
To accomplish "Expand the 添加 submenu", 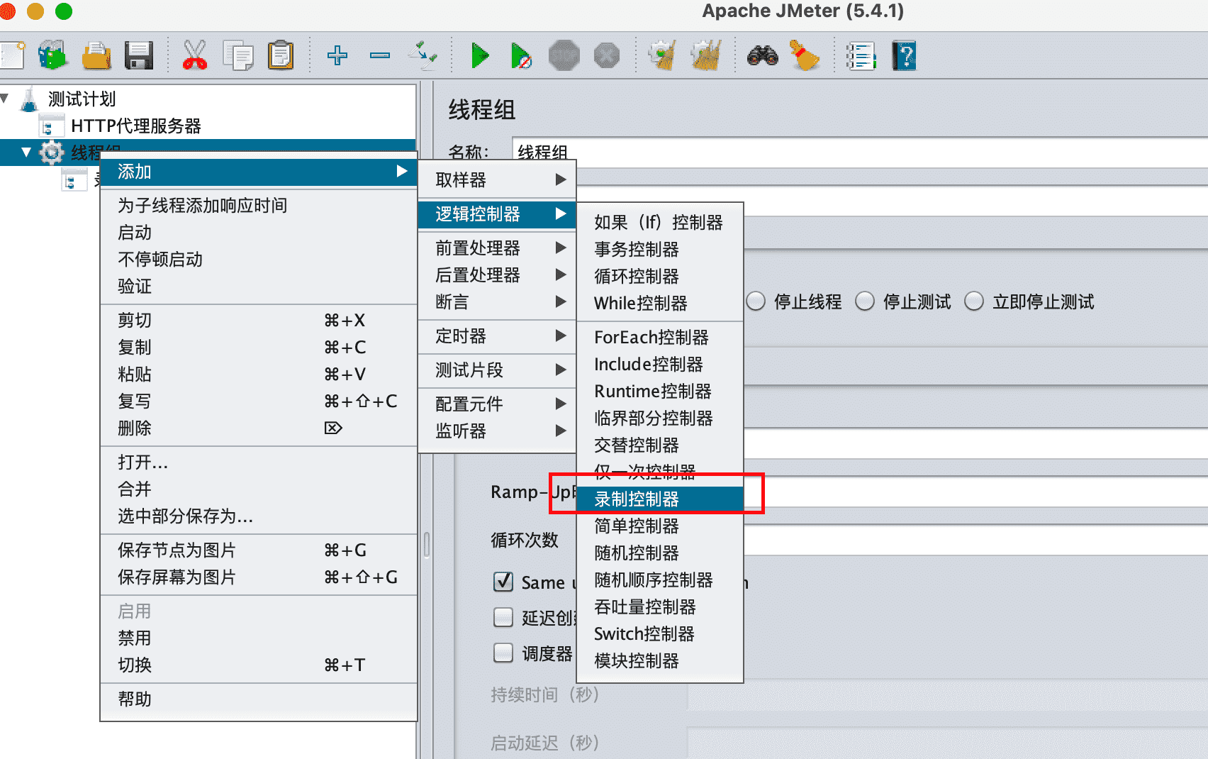I will pos(259,172).
